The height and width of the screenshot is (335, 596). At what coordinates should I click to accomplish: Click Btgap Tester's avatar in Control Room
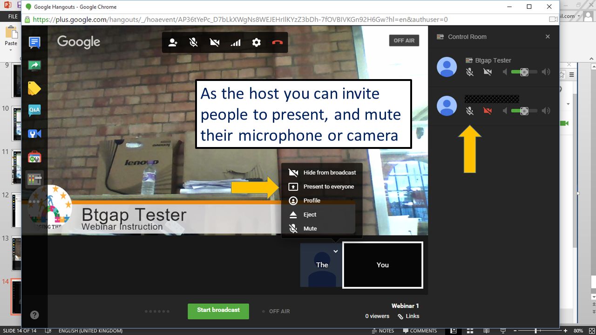447,67
